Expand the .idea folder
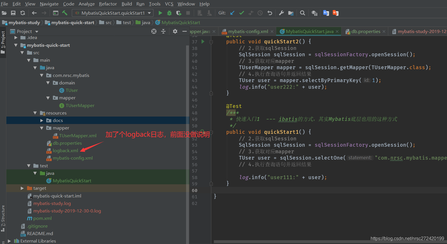Image resolution: width=447 pixels, height=244 pixels. [x=16, y=38]
